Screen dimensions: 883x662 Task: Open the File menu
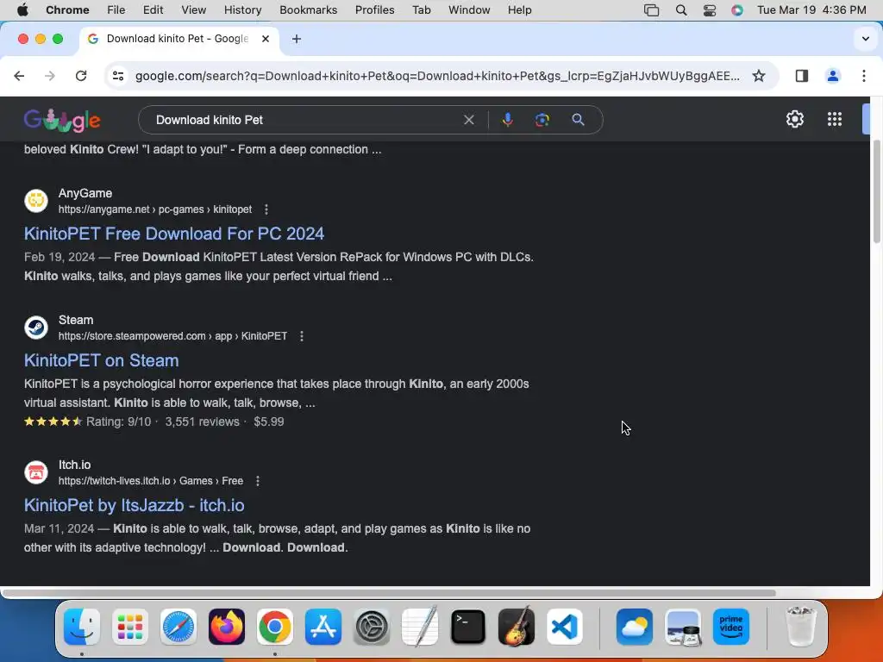coord(116,10)
